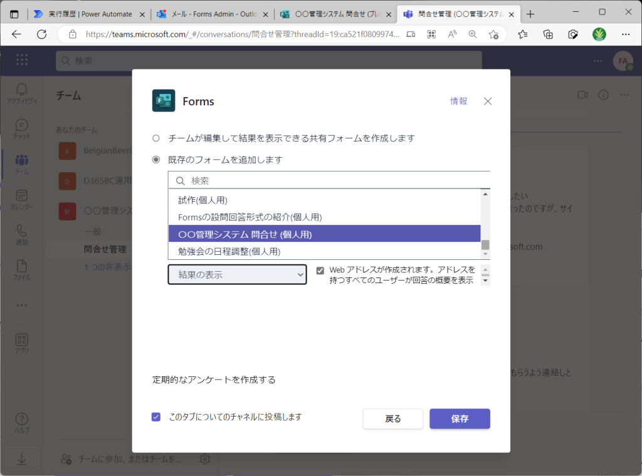
Task: Go back in the browser
Action: 16,34
